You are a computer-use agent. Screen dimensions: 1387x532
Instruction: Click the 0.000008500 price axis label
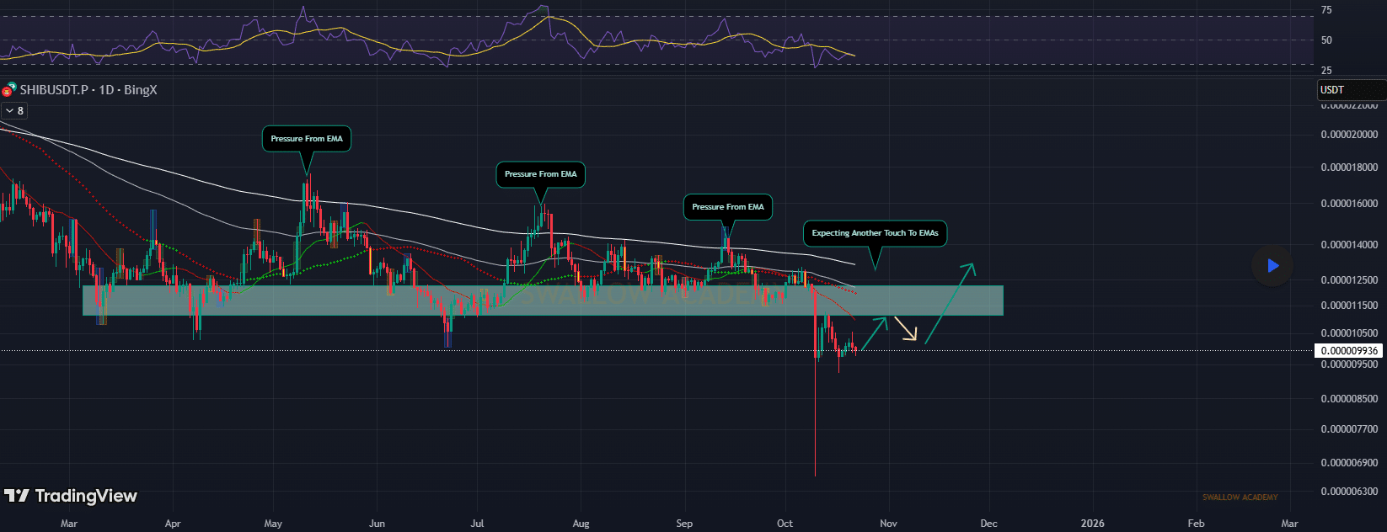pos(1349,399)
